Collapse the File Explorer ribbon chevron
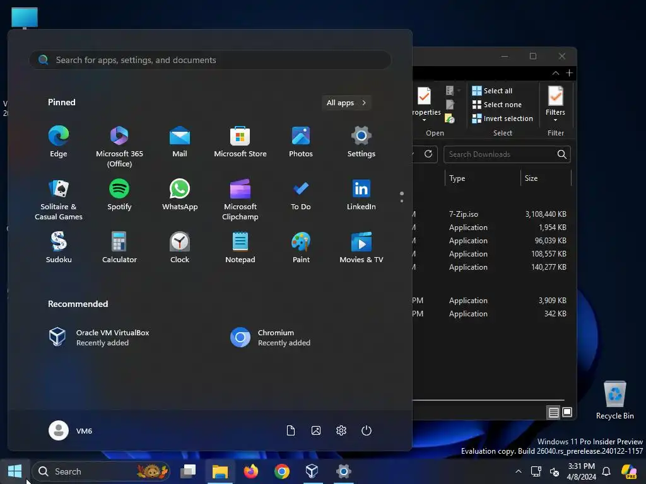 pyautogui.click(x=555, y=73)
